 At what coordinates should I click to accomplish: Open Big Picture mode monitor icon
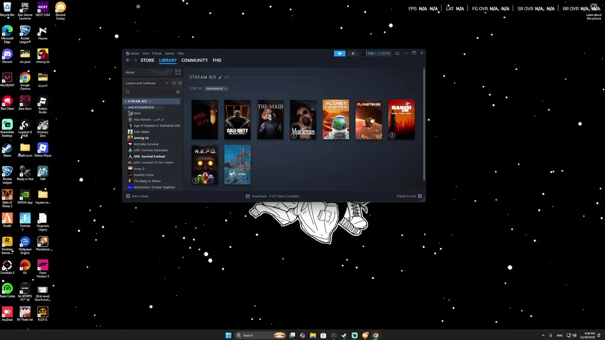click(x=397, y=53)
